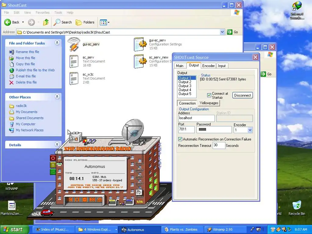Click the VOL sign on the XMPlay building
Viewport: 312px width, 234px height.
(59, 164)
